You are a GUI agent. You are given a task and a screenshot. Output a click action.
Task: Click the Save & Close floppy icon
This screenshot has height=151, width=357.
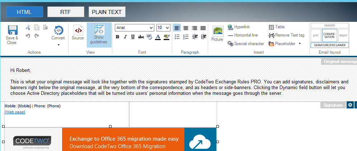pos(13,30)
